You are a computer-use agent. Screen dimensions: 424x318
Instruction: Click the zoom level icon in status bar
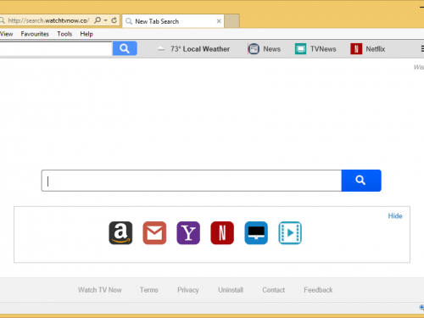421,307
